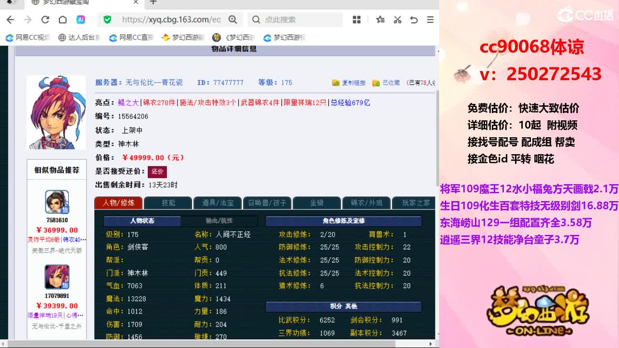
Task: Click the 还价 bargain button
Action: pos(157,172)
